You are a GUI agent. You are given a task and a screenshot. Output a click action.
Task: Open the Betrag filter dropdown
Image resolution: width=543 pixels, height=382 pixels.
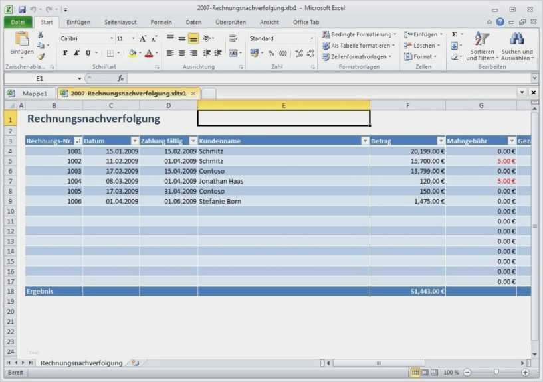(441, 141)
